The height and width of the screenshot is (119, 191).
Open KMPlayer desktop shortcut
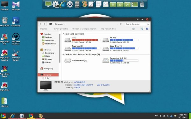click(16, 5)
